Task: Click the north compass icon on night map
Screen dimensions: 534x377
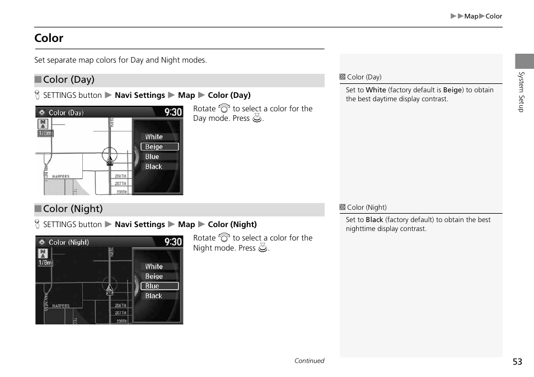Action: click(x=43, y=253)
